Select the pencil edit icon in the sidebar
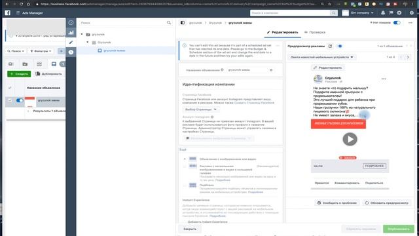The image size is (419, 236). [71, 42]
